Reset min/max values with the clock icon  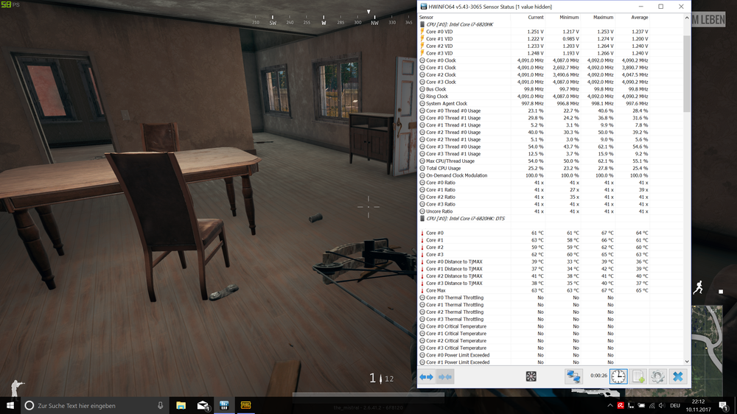(618, 376)
